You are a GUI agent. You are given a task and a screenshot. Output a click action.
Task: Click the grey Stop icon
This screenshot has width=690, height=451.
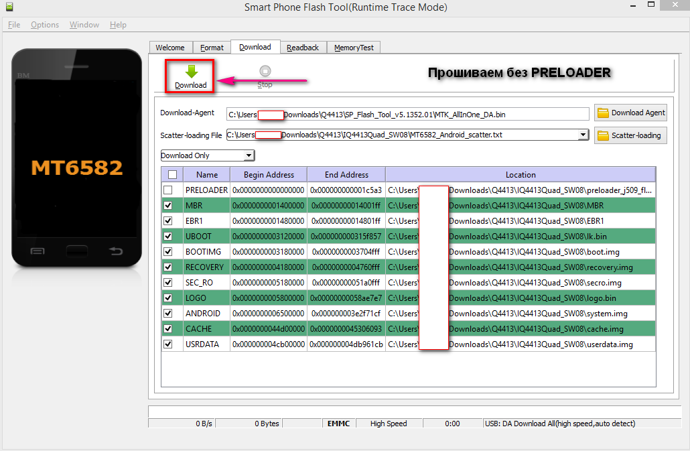pyautogui.click(x=265, y=71)
